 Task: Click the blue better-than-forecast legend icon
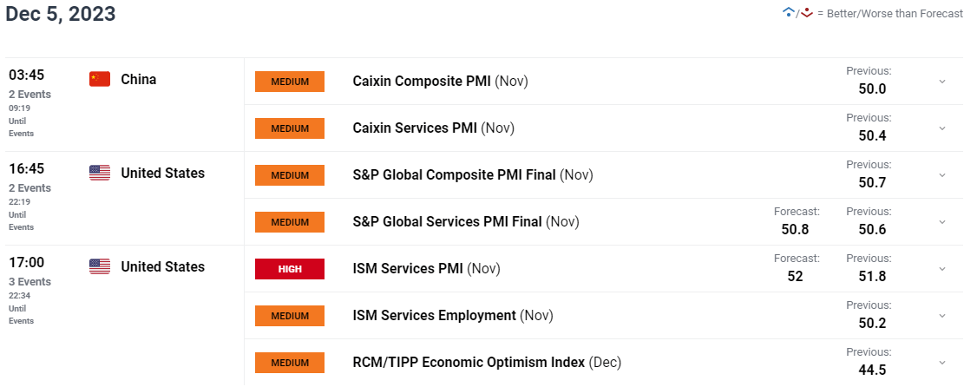click(x=788, y=12)
